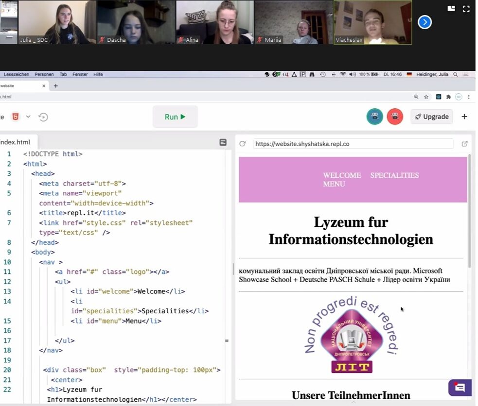The width and height of the screenshot is (478, 406).
Task: Click the editor layout icon above the code
Action: [x=223, y=142]
